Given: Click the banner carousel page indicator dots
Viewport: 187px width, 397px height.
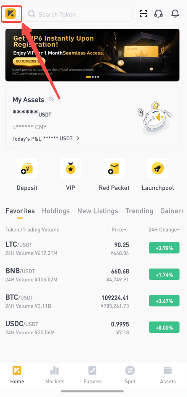Looking at the screenshot, I should tap(92, 77).
